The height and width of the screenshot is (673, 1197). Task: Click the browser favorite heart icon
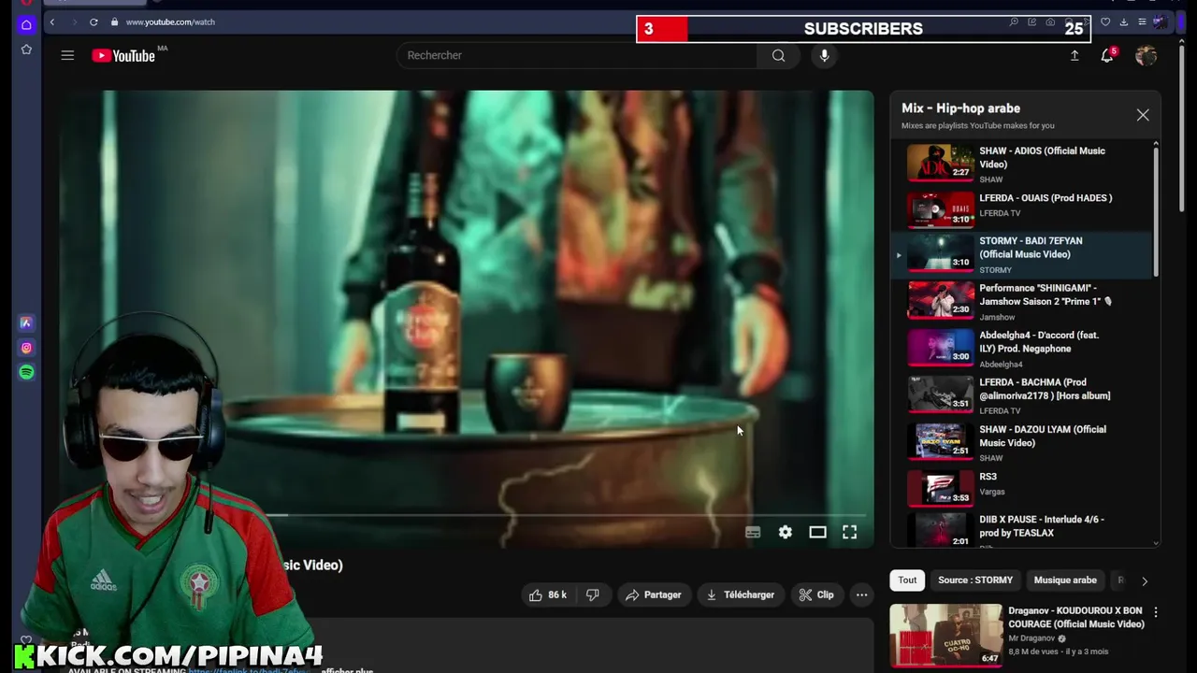coord(1105,21)
